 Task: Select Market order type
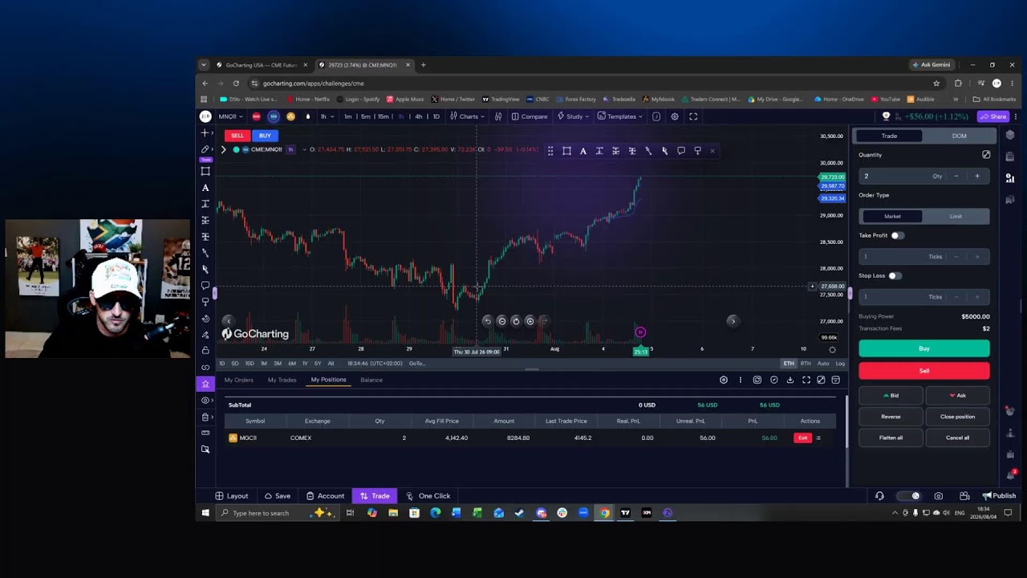[892, 217]
